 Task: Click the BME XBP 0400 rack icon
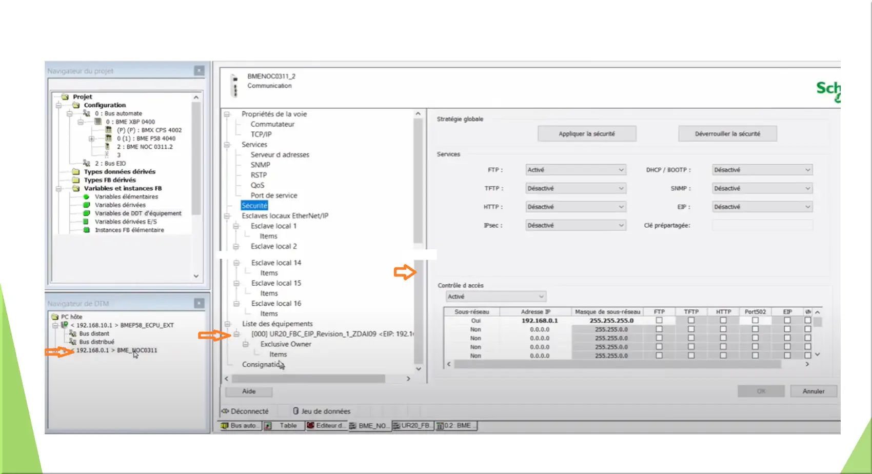97,122
